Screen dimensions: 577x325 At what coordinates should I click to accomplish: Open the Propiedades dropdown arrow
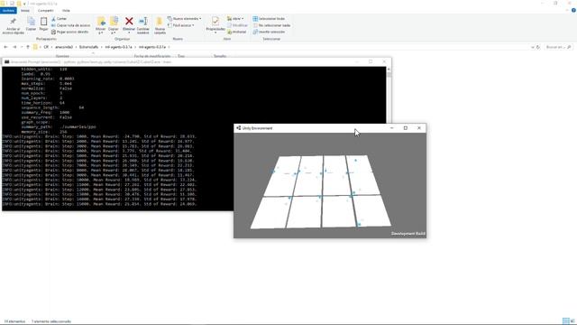point(215,33)
